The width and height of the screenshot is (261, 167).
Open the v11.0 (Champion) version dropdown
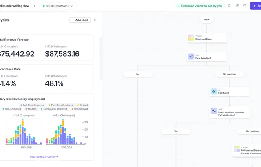[x=58, y=6]
